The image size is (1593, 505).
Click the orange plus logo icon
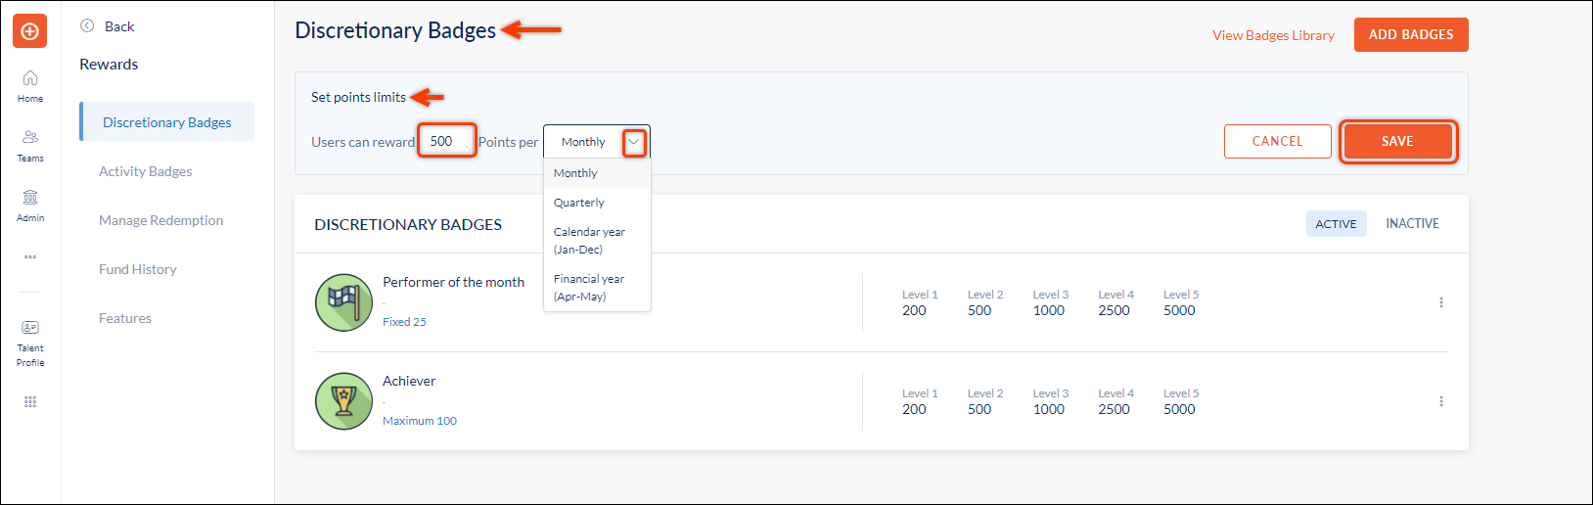point(29,31)
